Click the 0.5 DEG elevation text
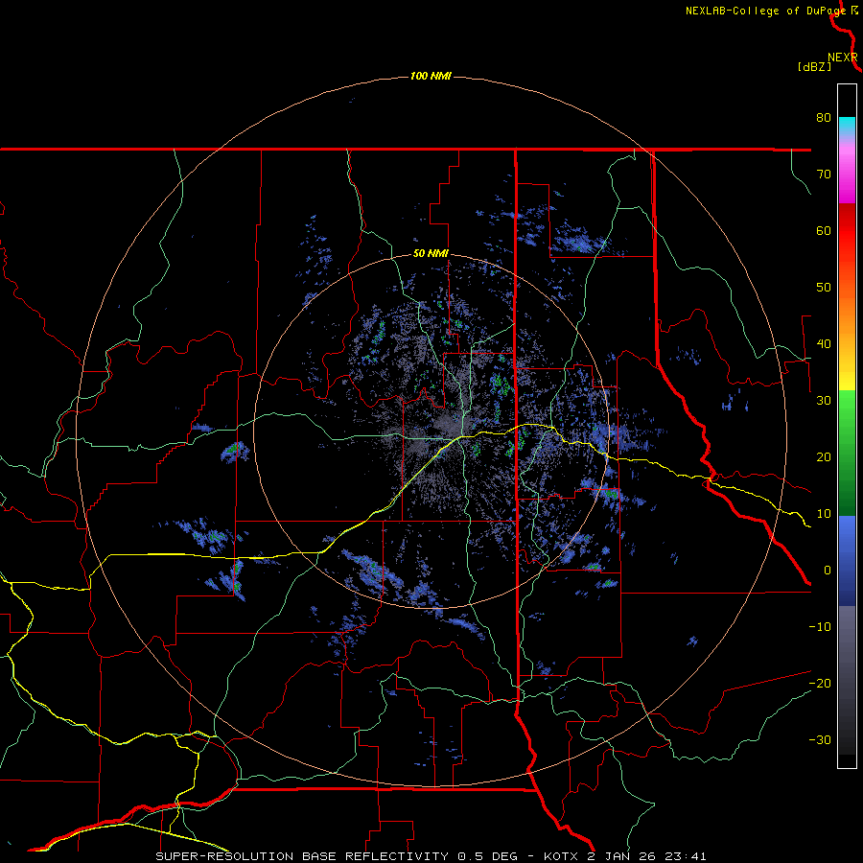 (488, 856)
